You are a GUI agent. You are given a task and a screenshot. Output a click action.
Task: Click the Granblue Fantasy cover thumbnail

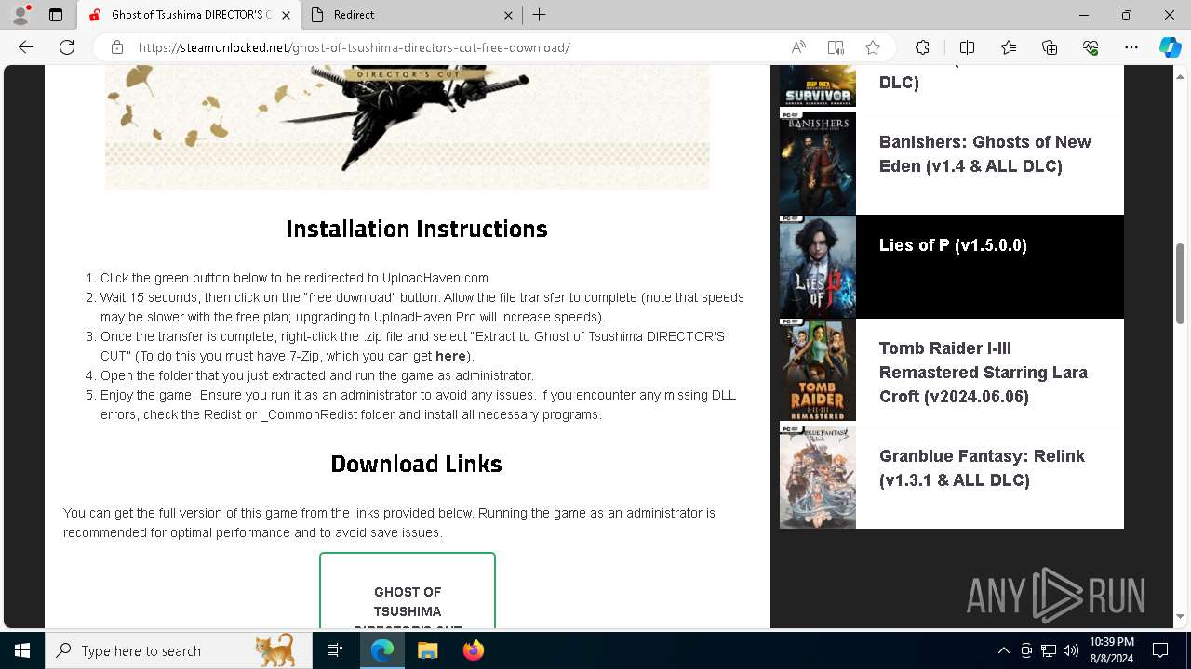point(817,478)
